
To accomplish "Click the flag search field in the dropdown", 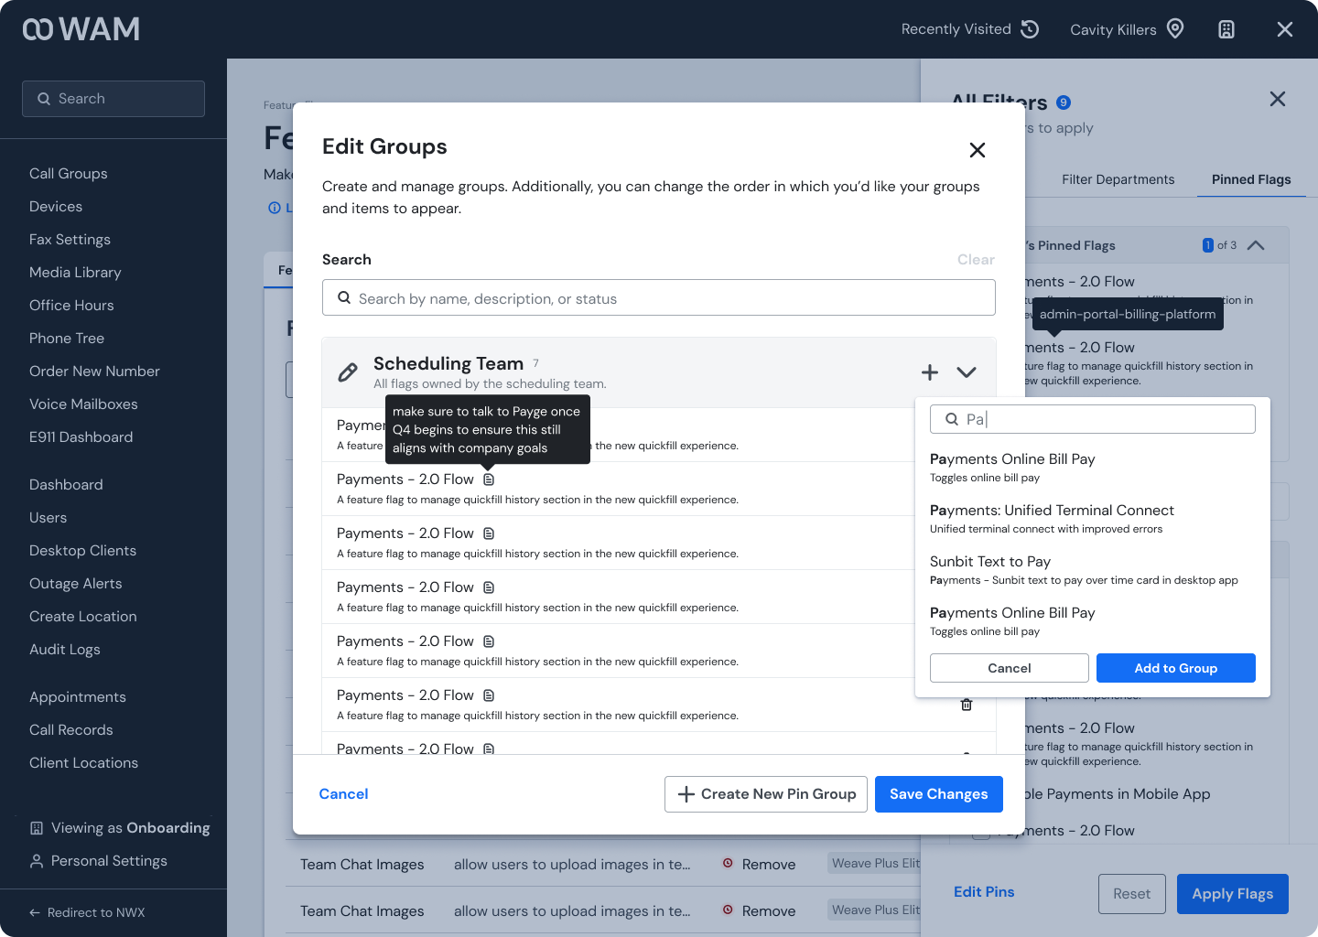I will point(1092,418).
